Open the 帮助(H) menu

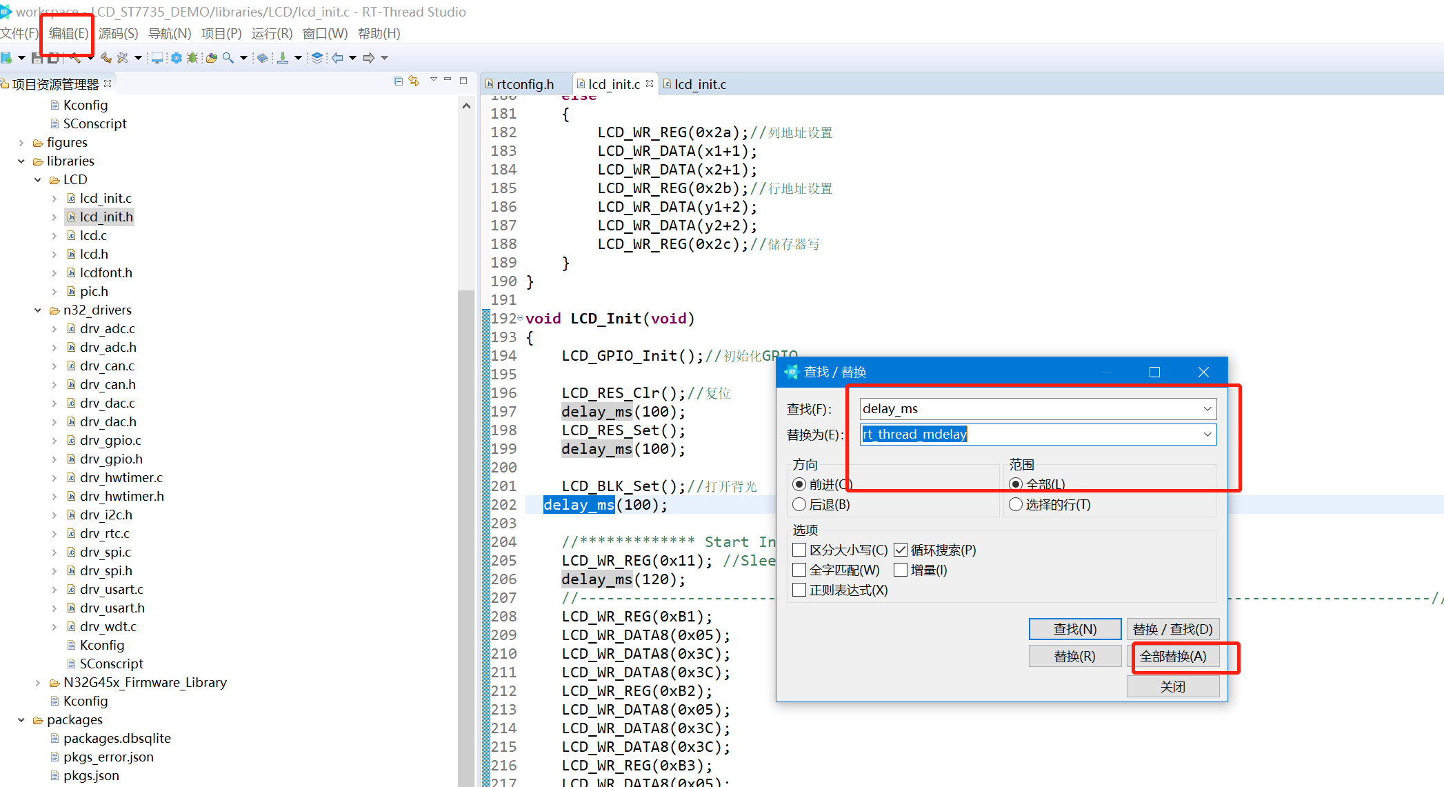click(379, 33)
